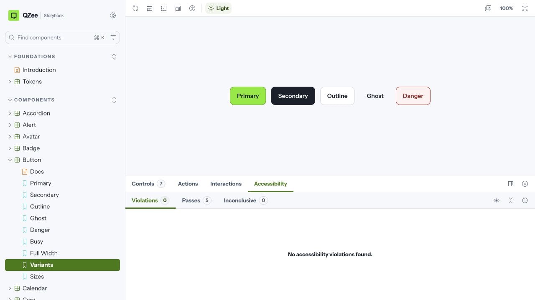Open the sidebar filter icon
The image size is (535, 300).
point(113,37)
